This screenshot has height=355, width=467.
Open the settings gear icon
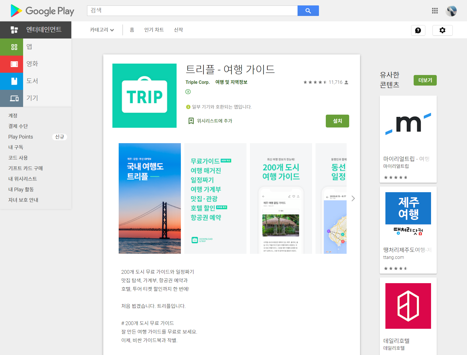(x=442, y=30)
